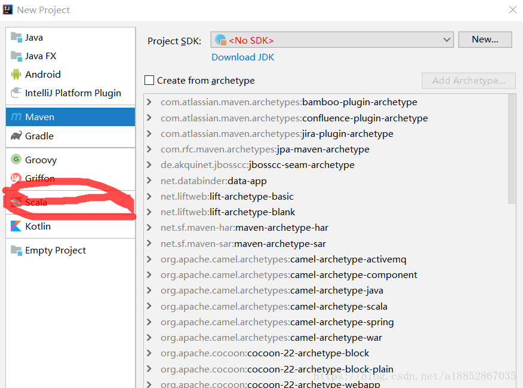Image resolution: width=523 pixels, height=388 pixels.
Task: Select Java in project type list
Action: pyautogui.click(x=70, y=38)
